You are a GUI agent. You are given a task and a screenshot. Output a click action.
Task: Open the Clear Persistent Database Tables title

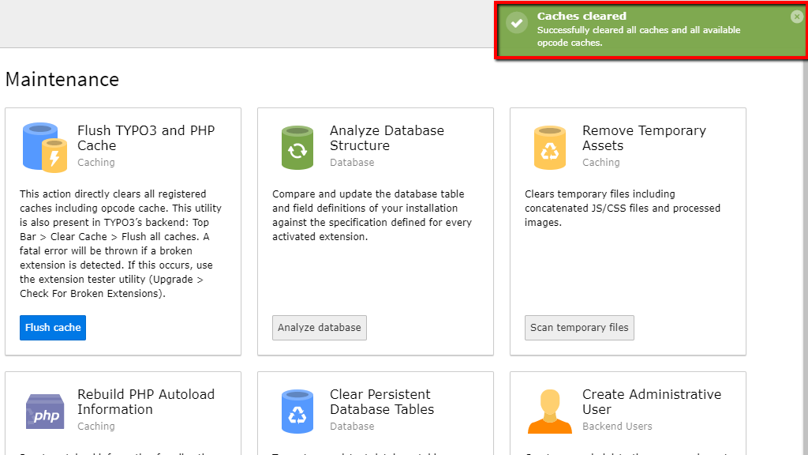coord(382,402)
